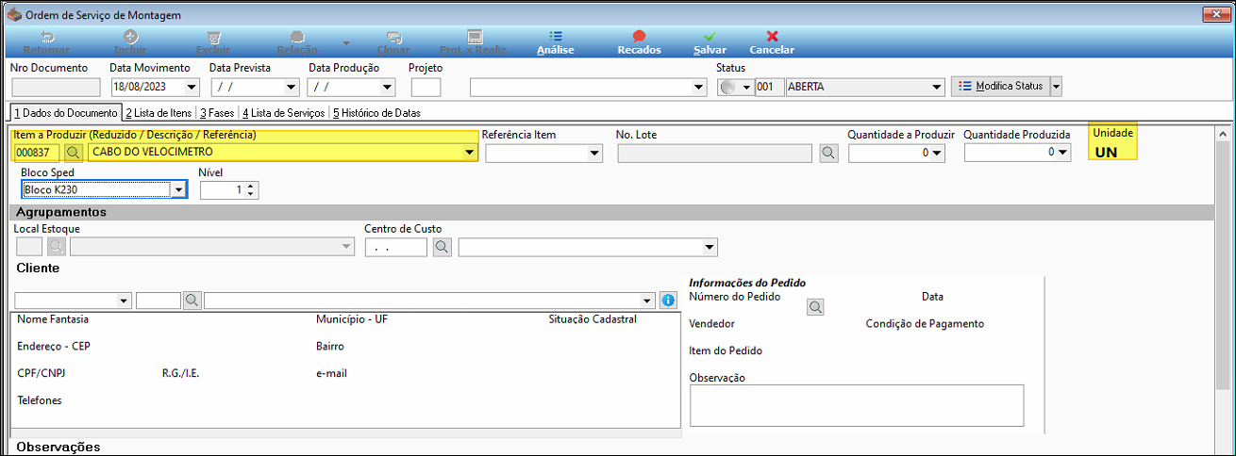Viewport: 1236px width, 456px height.
Task: Switch to the Fases tab
Action: coord(217,112)
